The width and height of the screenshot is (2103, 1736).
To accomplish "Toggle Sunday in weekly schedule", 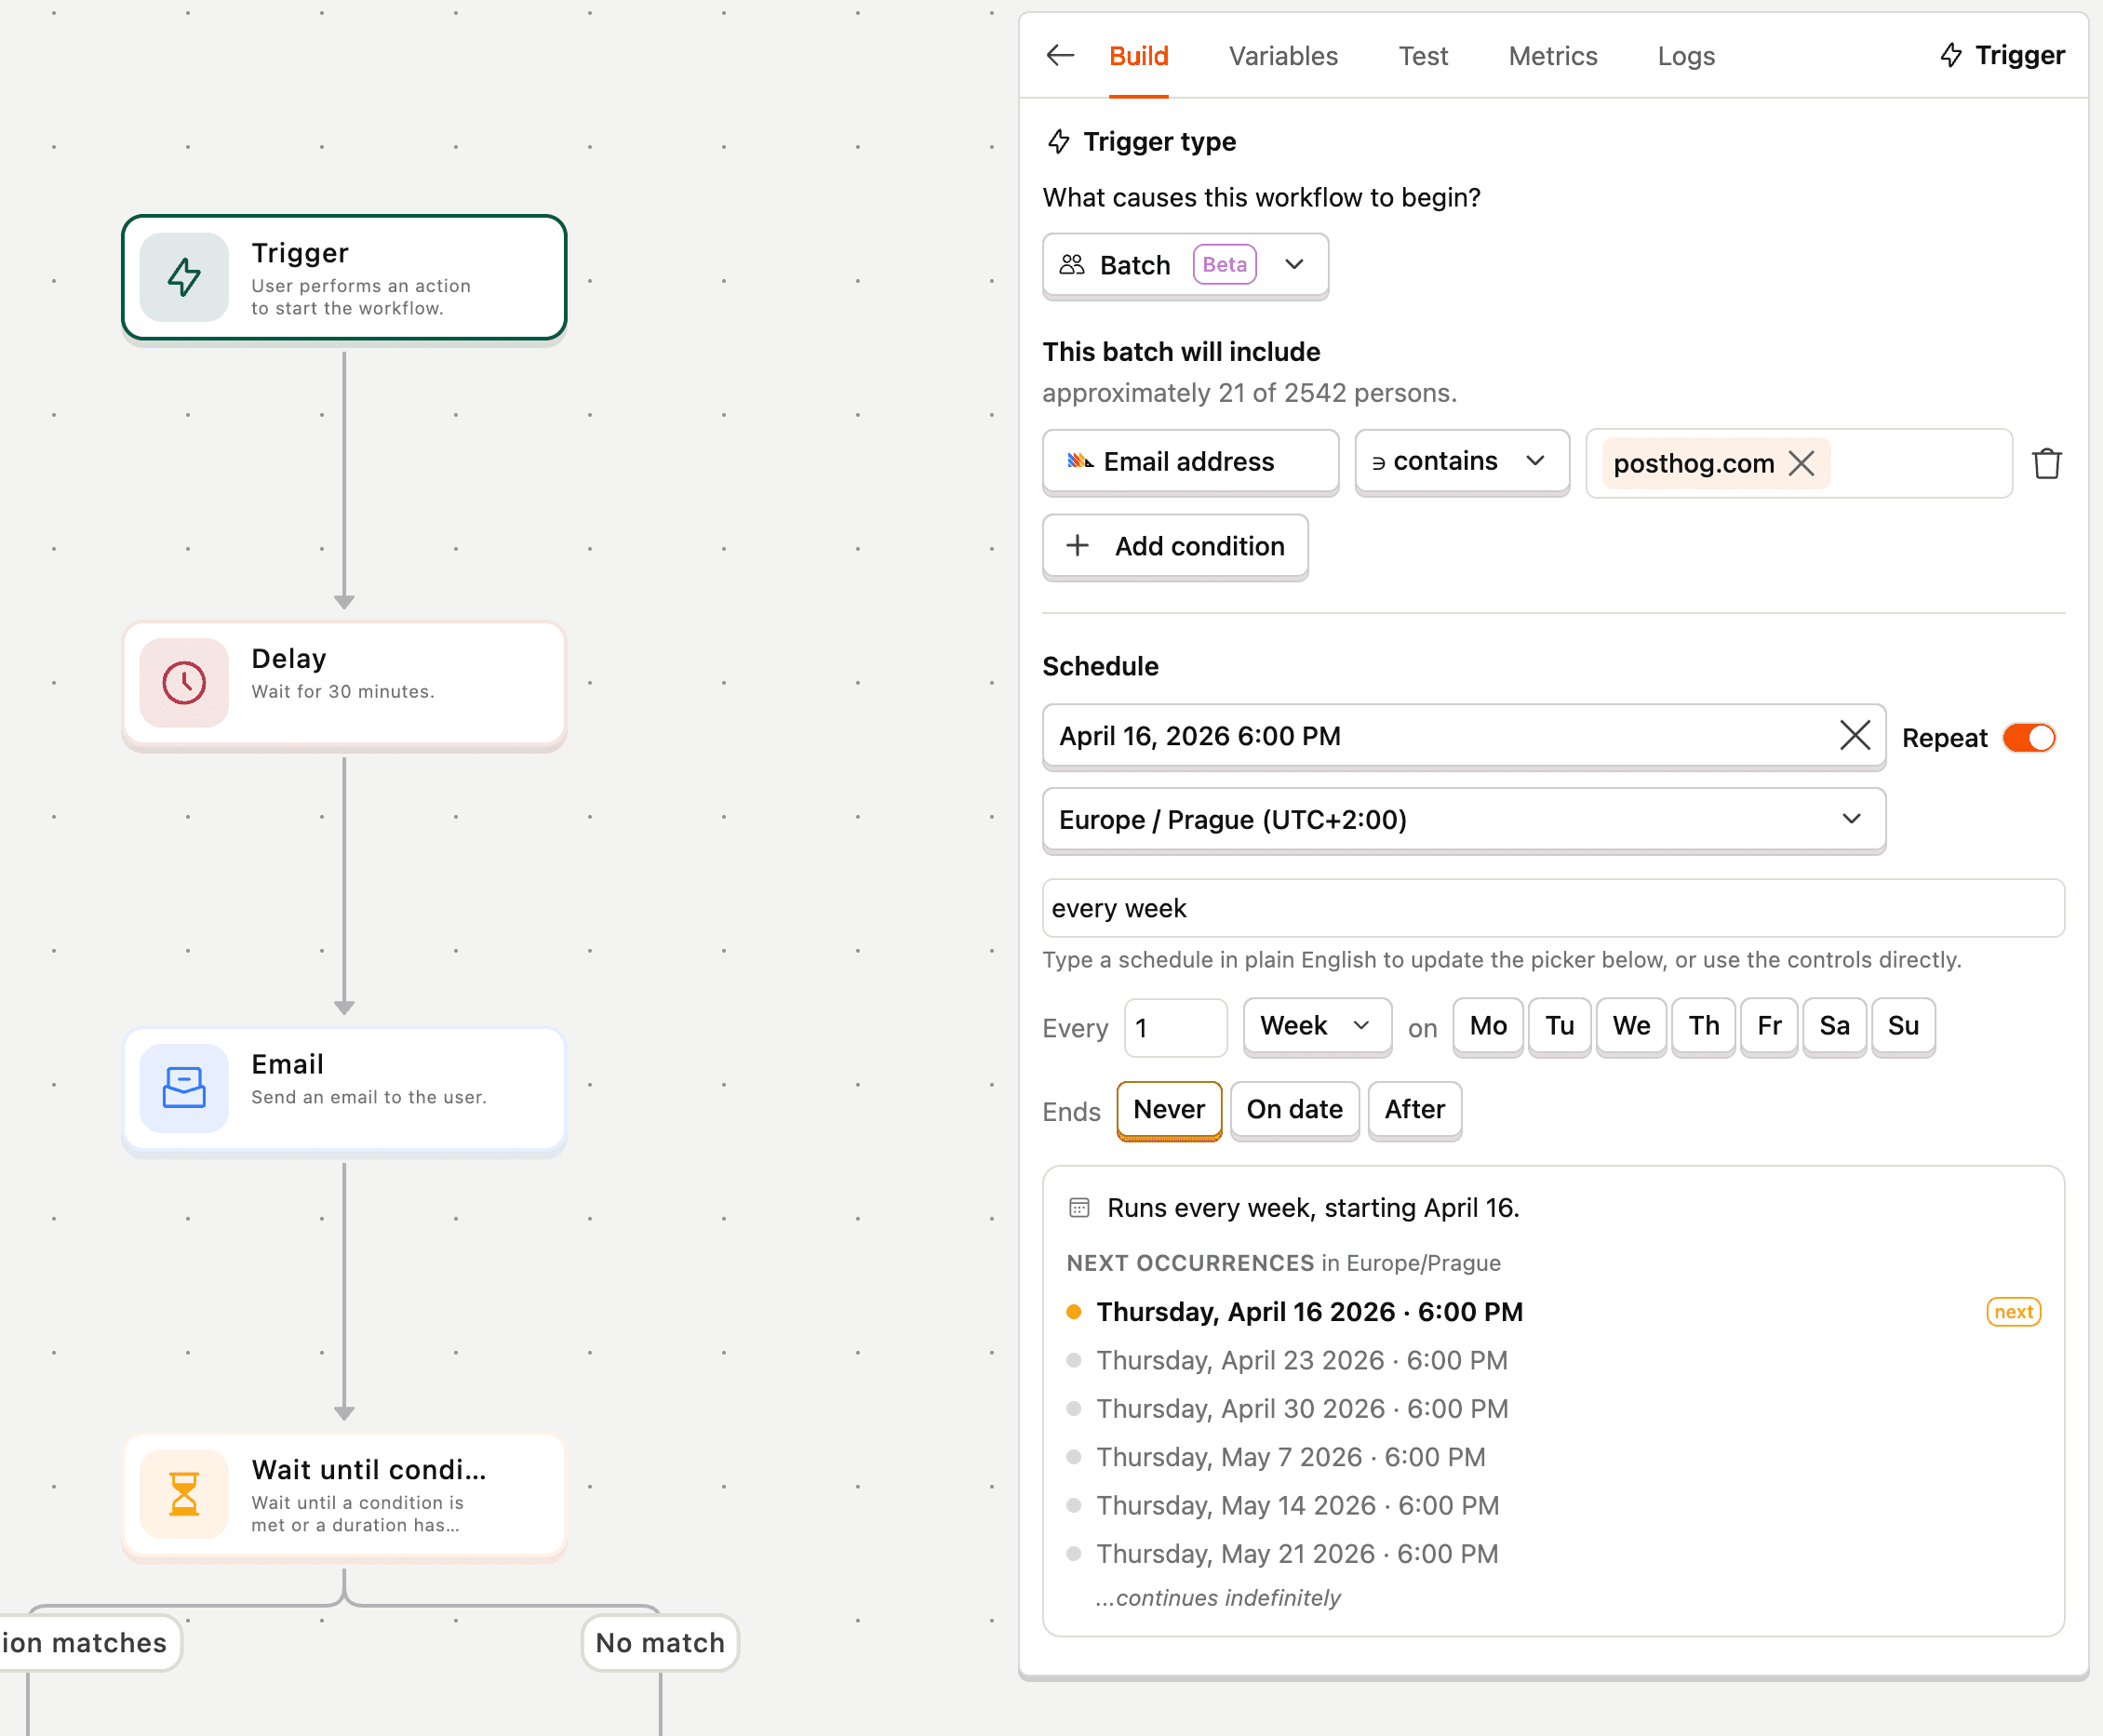I will tap(1903, 1026).
